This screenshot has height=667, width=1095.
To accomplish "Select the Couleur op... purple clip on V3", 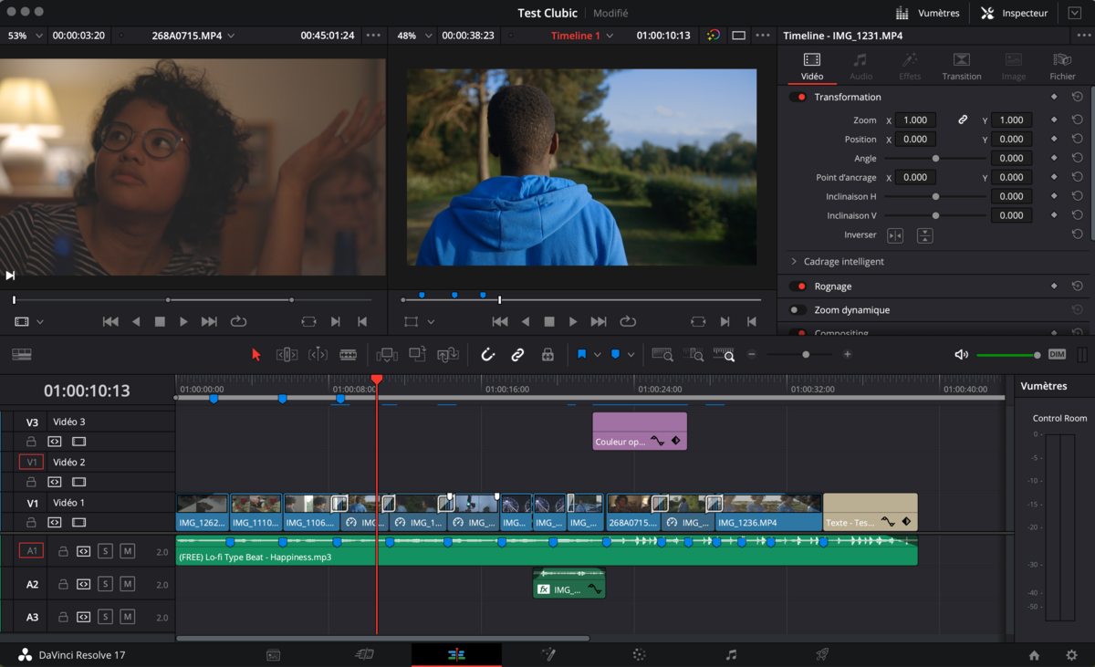I will point(640,431).
